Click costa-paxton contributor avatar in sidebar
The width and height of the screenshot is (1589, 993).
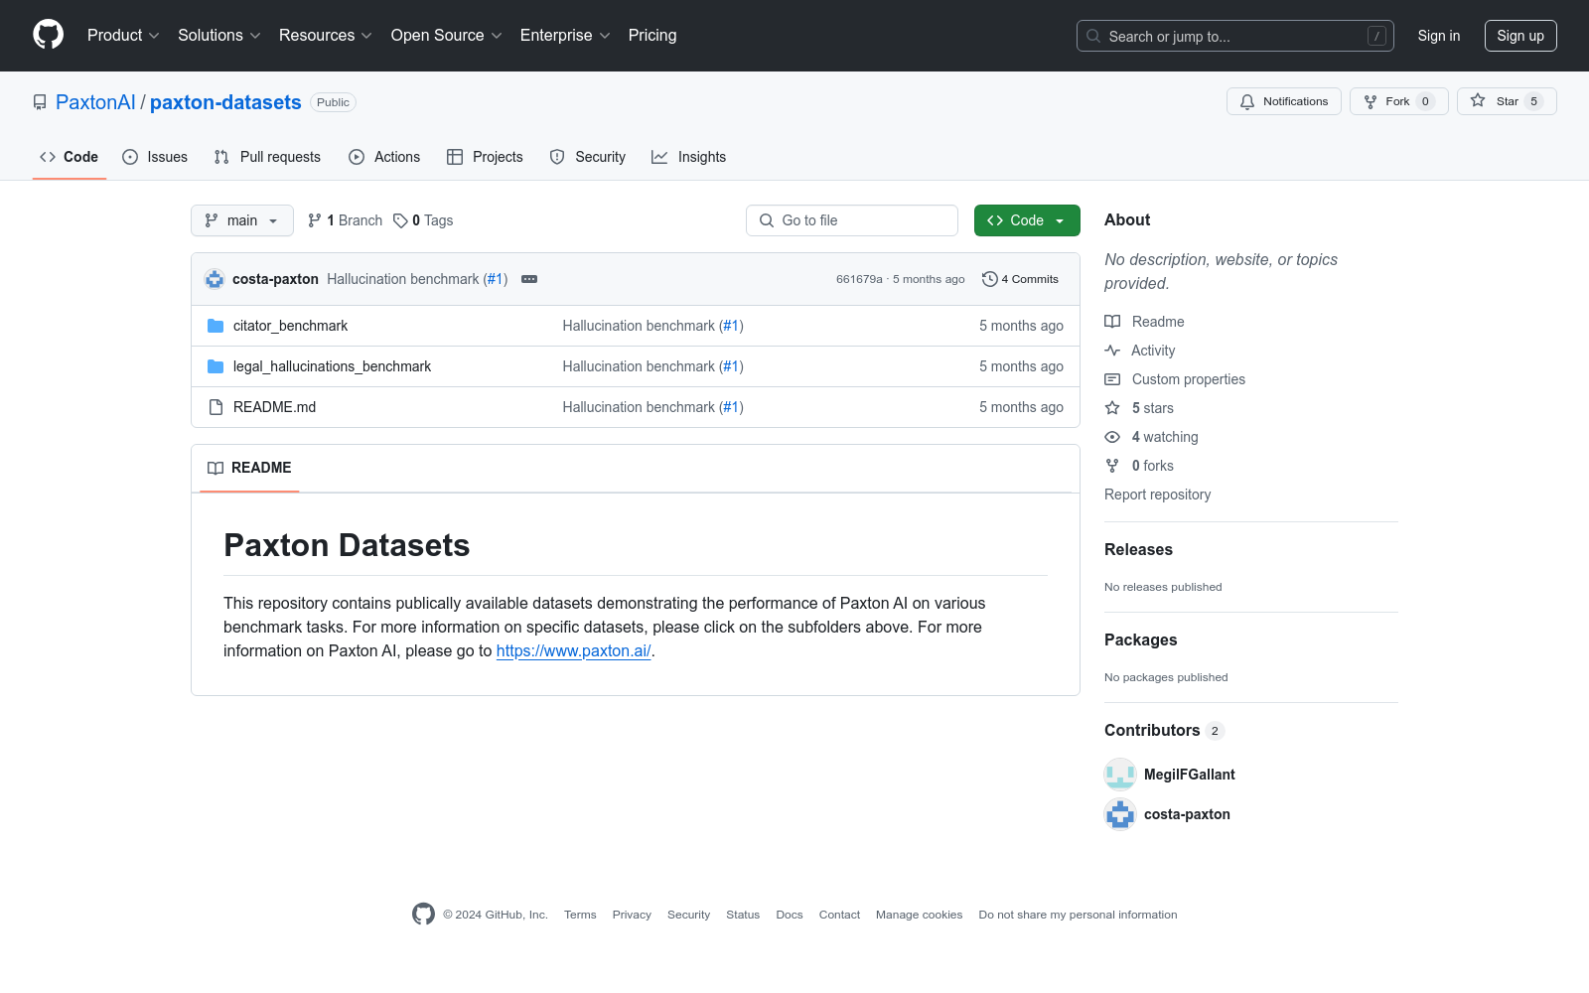tap(1120, 814)
